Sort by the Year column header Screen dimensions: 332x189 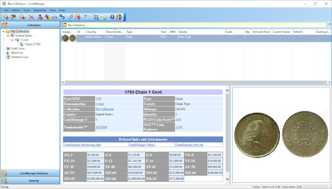(164, 32)
